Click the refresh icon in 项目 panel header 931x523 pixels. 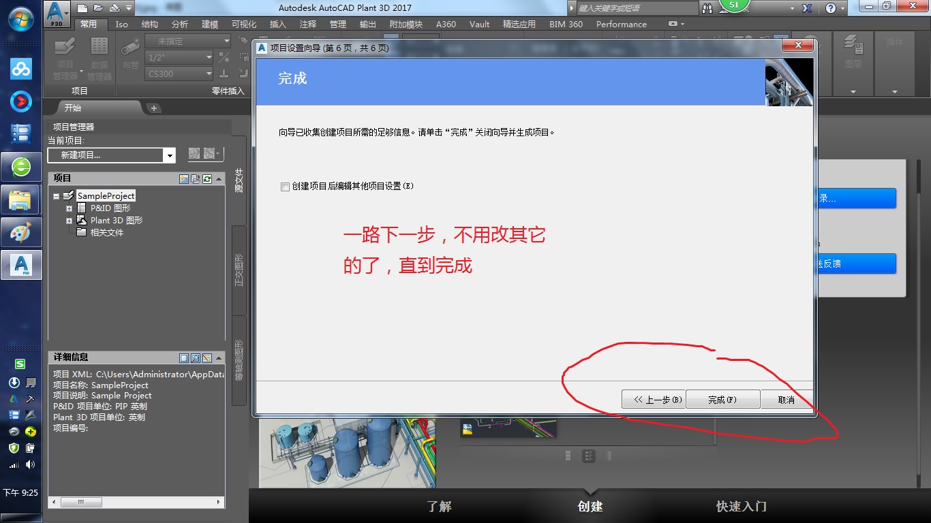(207, 179)
